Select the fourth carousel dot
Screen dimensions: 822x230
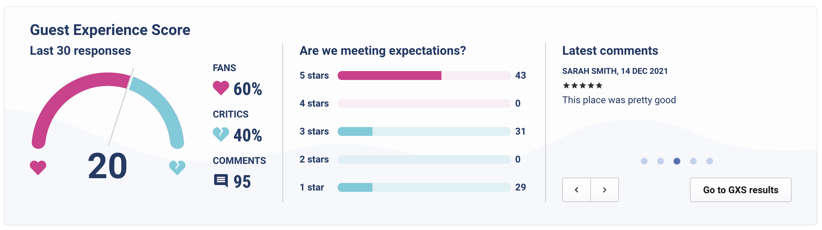[693, 161]
